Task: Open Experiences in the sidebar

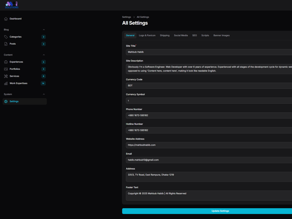Action: tap(25, 62)
